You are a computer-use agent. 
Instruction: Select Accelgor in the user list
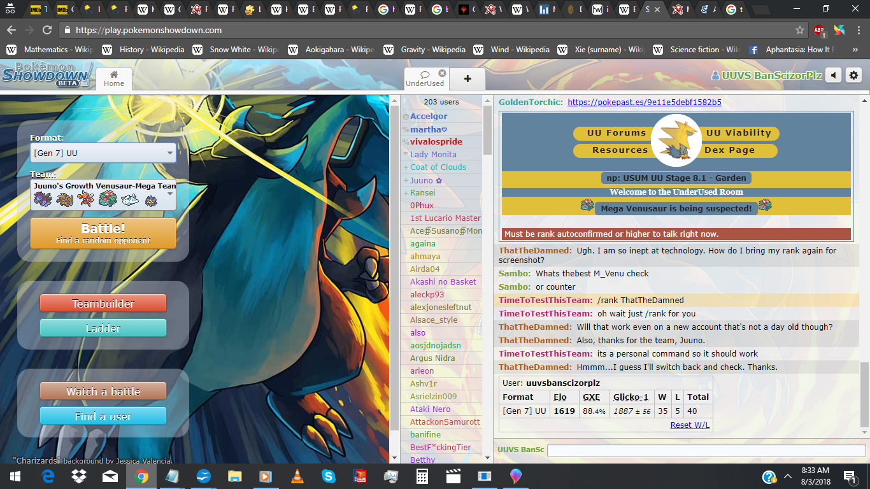tap(429, 116)
